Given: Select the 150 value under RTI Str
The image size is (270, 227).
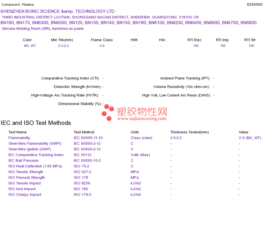Looking at the screenshot, I should (251, 46).
